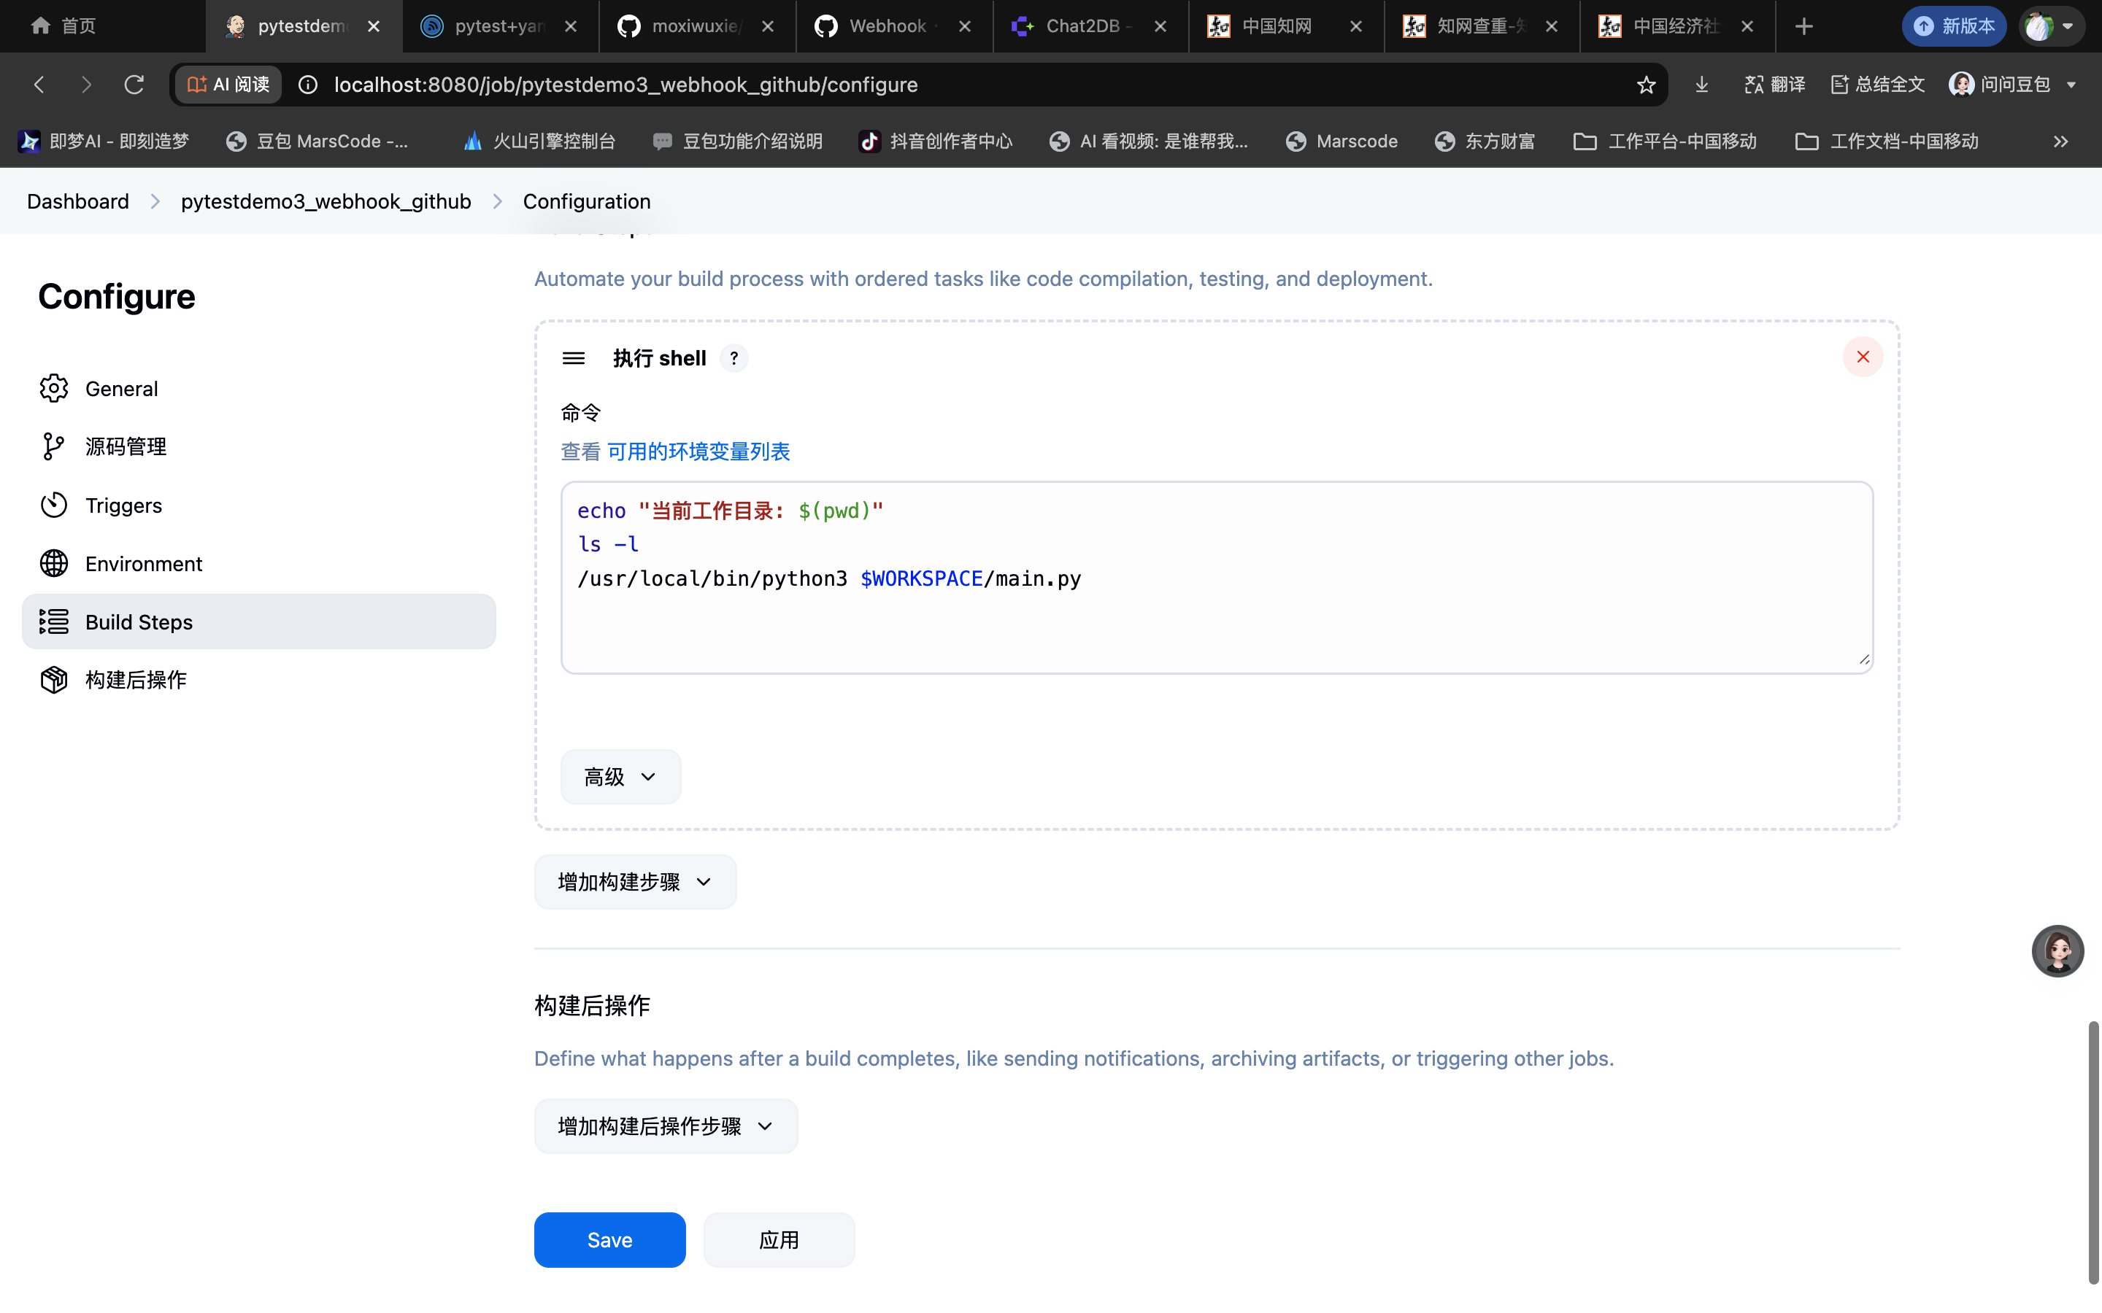Open browser downloads icon
Image resolution: width=2102 pixels, height=1313 pixels.
point(1701,85)
